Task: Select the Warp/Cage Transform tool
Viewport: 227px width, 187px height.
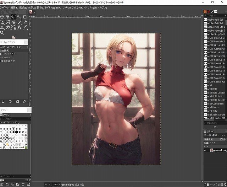Action: pos(8,22)
